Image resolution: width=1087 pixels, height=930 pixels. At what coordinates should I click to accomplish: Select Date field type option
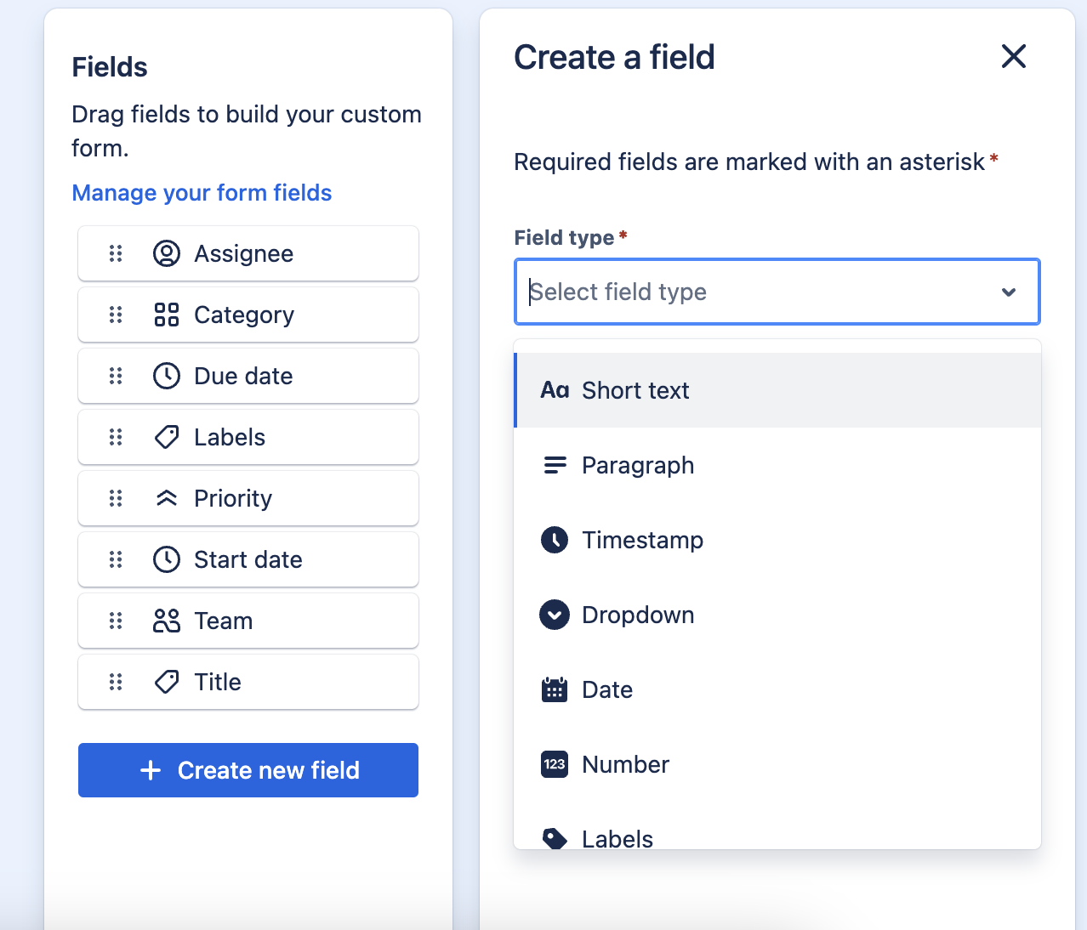[x=777, y=689]
